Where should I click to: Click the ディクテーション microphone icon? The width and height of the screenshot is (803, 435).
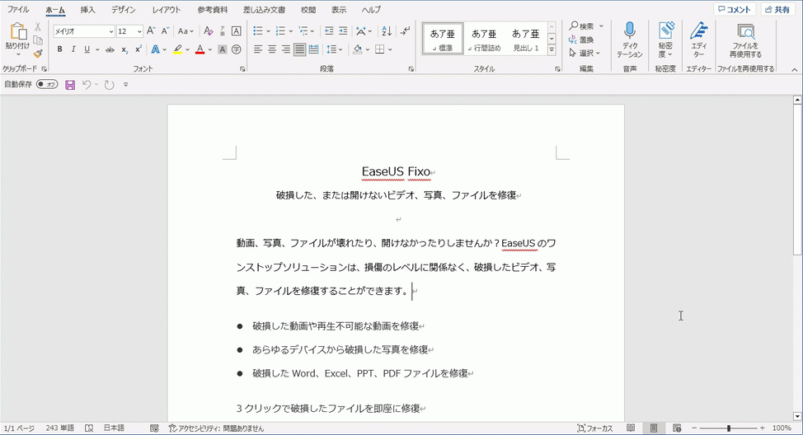pyautogui.click(x=630, y=31)
